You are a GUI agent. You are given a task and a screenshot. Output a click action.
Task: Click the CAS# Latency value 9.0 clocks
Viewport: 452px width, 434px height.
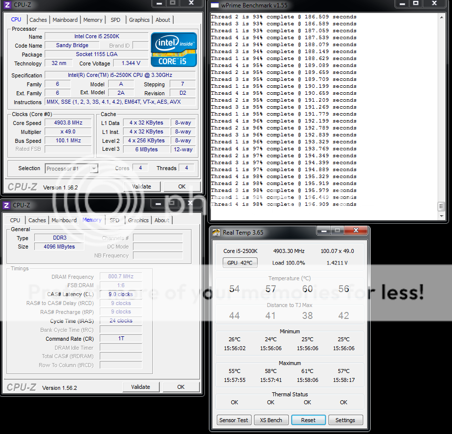[x=121, y=294]
